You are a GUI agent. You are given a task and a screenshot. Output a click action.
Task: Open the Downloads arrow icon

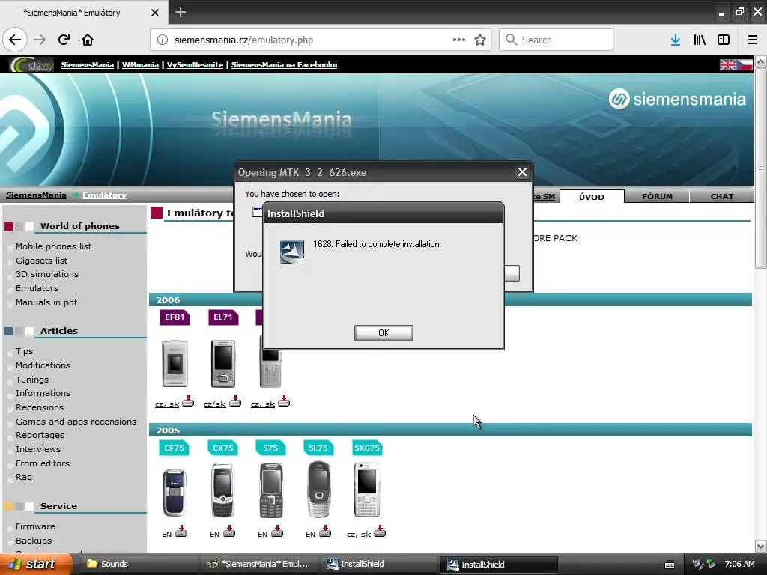676,40
